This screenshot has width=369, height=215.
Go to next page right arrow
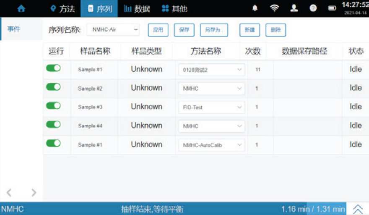34,193
